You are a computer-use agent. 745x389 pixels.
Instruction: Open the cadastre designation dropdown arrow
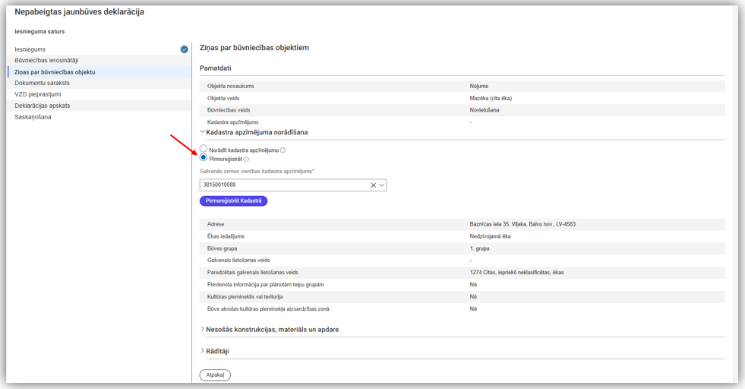click(x=381, y=185)
